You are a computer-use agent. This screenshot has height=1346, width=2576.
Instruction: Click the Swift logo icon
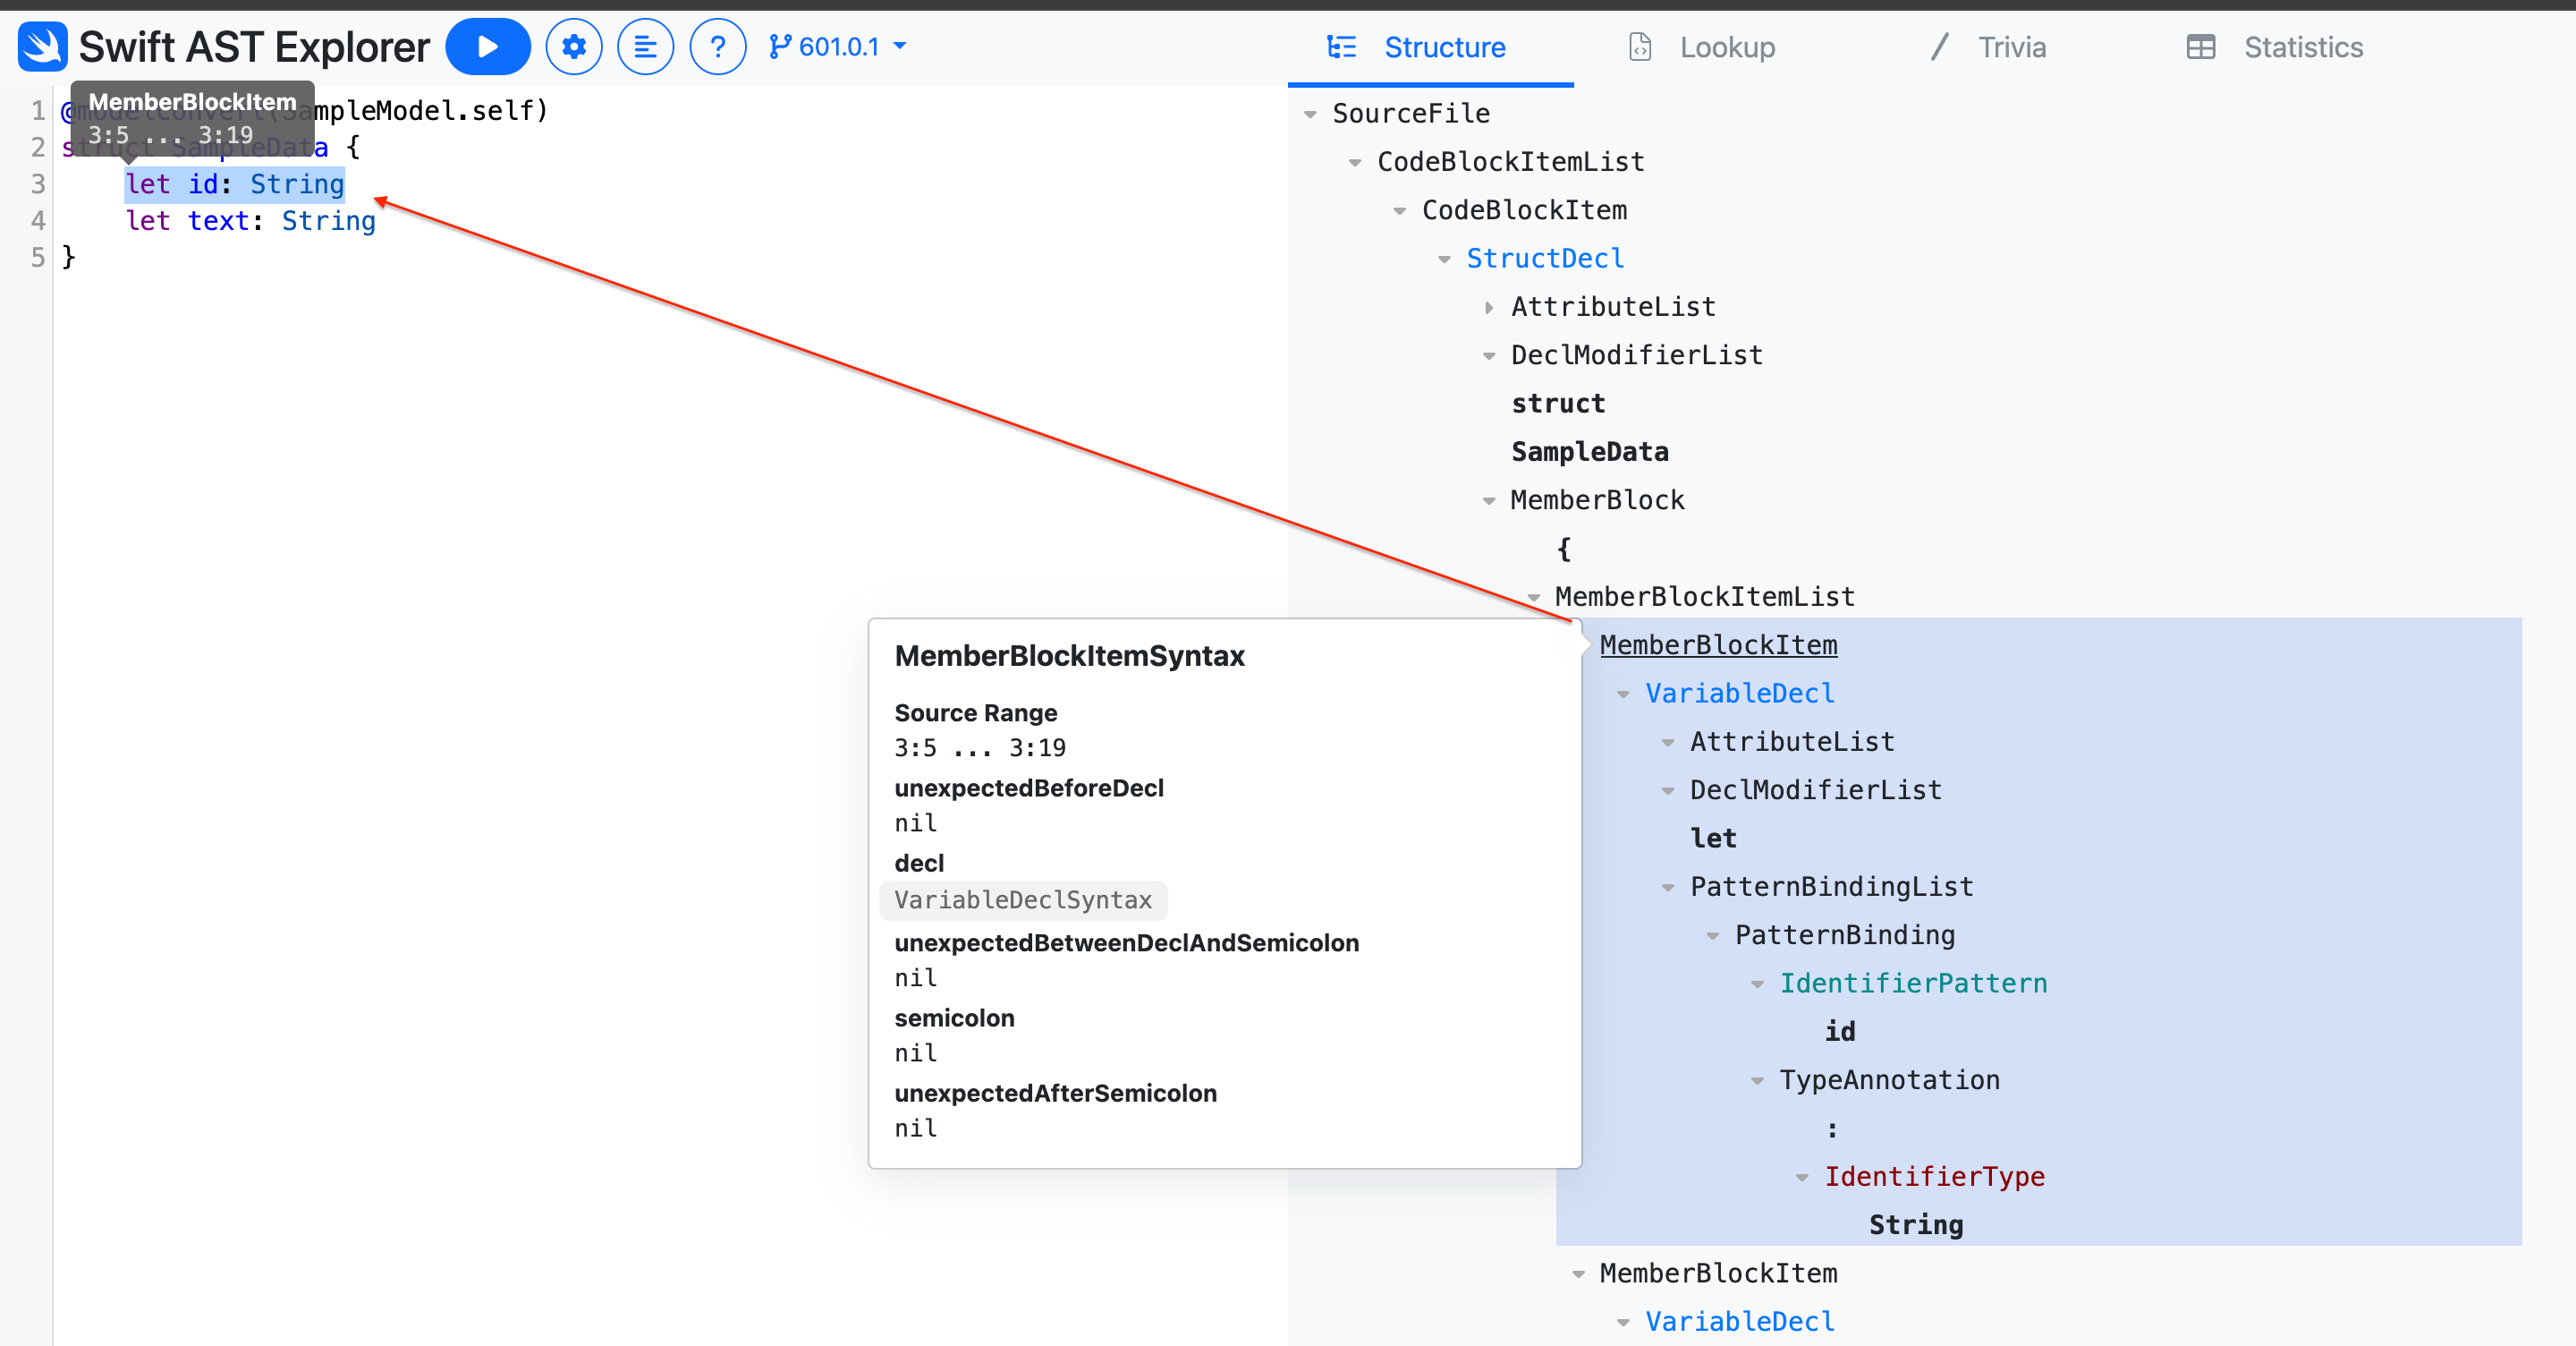pos(42,47)
